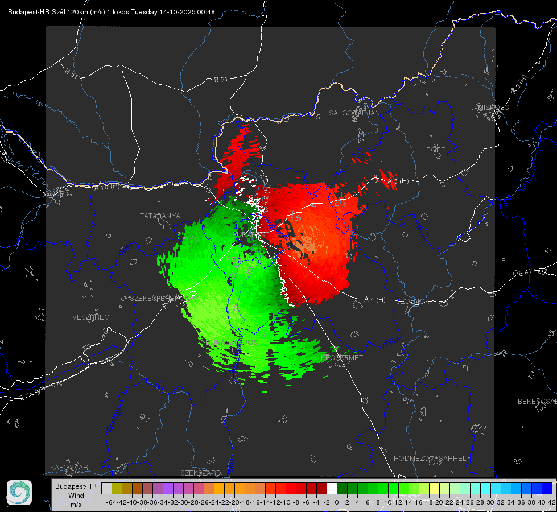Click the KECSKEMÉT city label
557x512 pixels.
pos(342,357)
